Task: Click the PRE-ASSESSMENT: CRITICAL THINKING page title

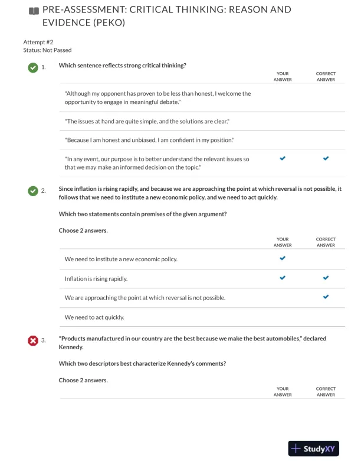Action: tap(167, 16)
